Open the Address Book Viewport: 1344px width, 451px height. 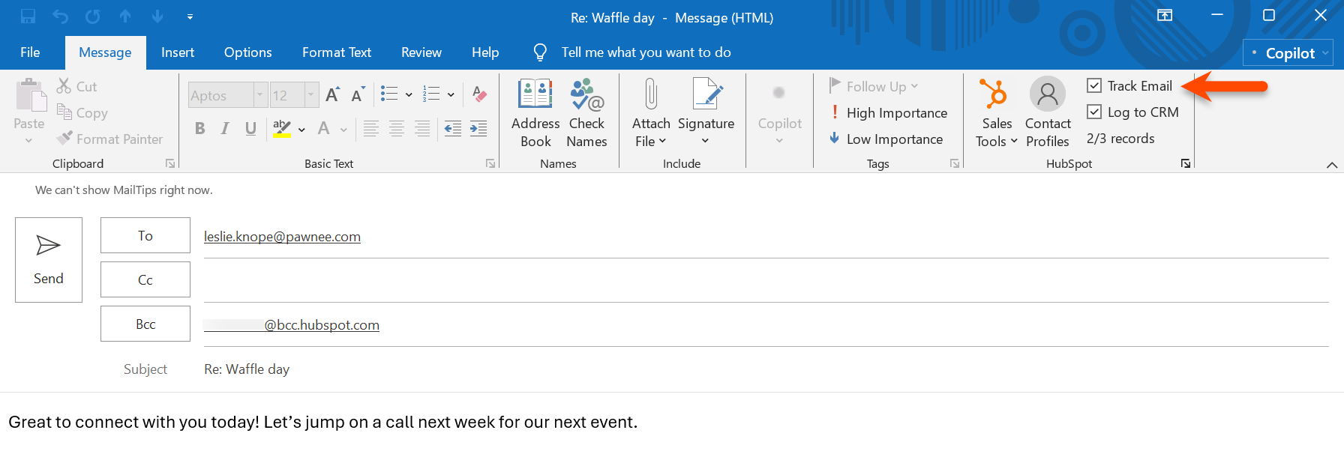coord(535,113)
